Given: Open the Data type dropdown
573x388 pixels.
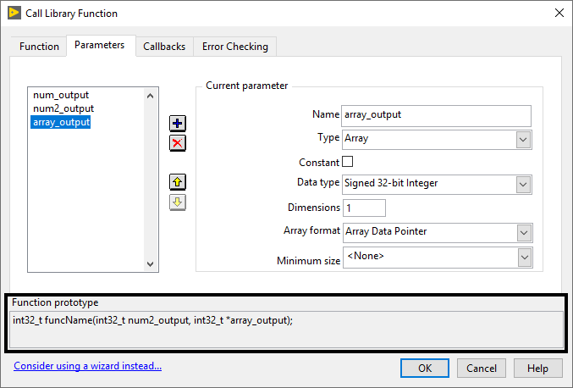Looking at the screenshot, I should pyautogui.click(x=437, y=185).
